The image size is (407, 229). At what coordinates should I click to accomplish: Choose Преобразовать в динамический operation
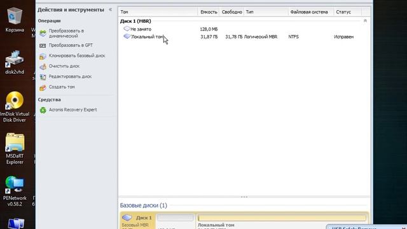66,33
